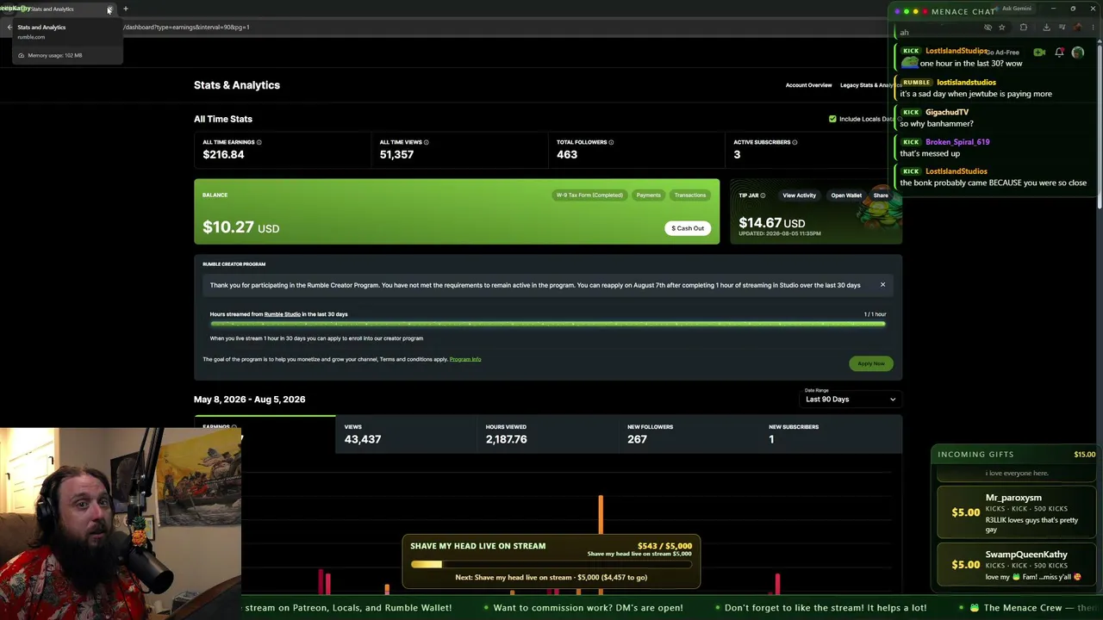Click the 51,357 all time views value
The width and height of the screenshot is (1103, 620).
point(396,155)
